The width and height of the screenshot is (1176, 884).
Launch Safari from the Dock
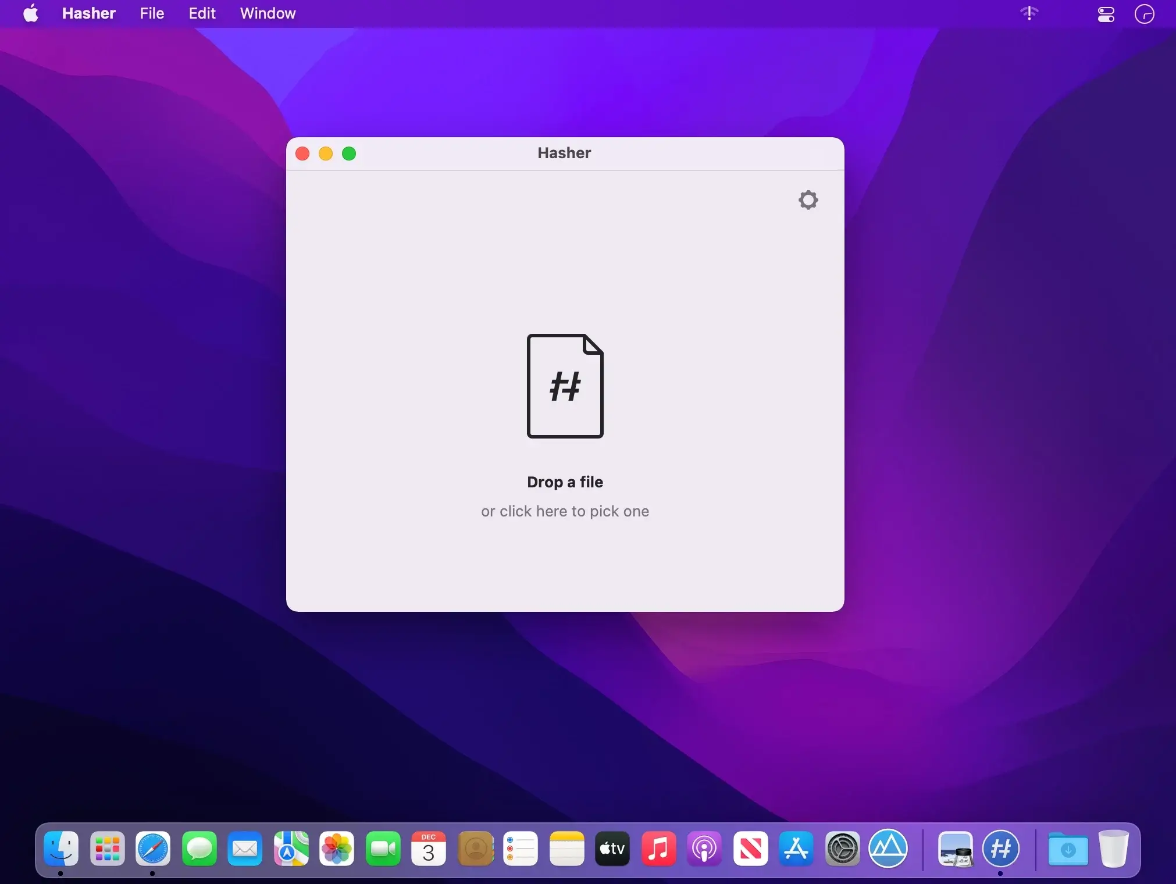tap(153, 849)
